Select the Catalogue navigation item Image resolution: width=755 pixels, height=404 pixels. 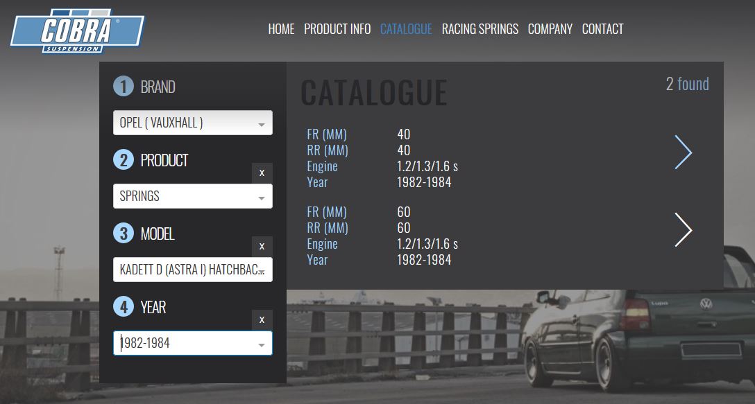coord(406,29)
